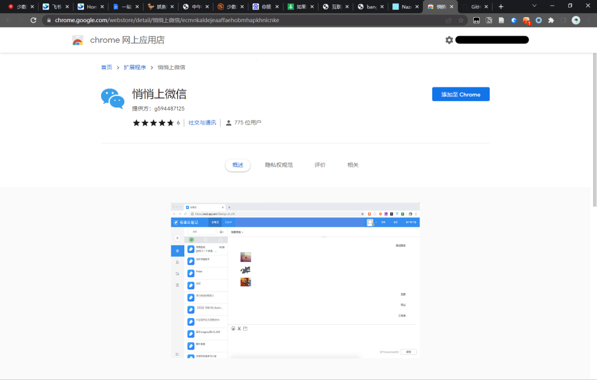Screen dimensions: 597x380
Task: Open the browser profile avatar
Action: (x=575, y=19)
